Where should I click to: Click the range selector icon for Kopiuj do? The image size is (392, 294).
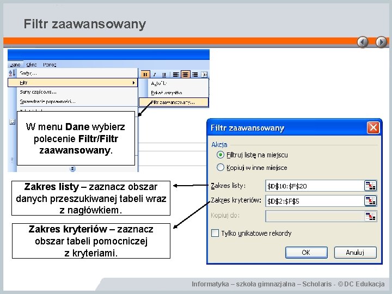coord(370,216)
